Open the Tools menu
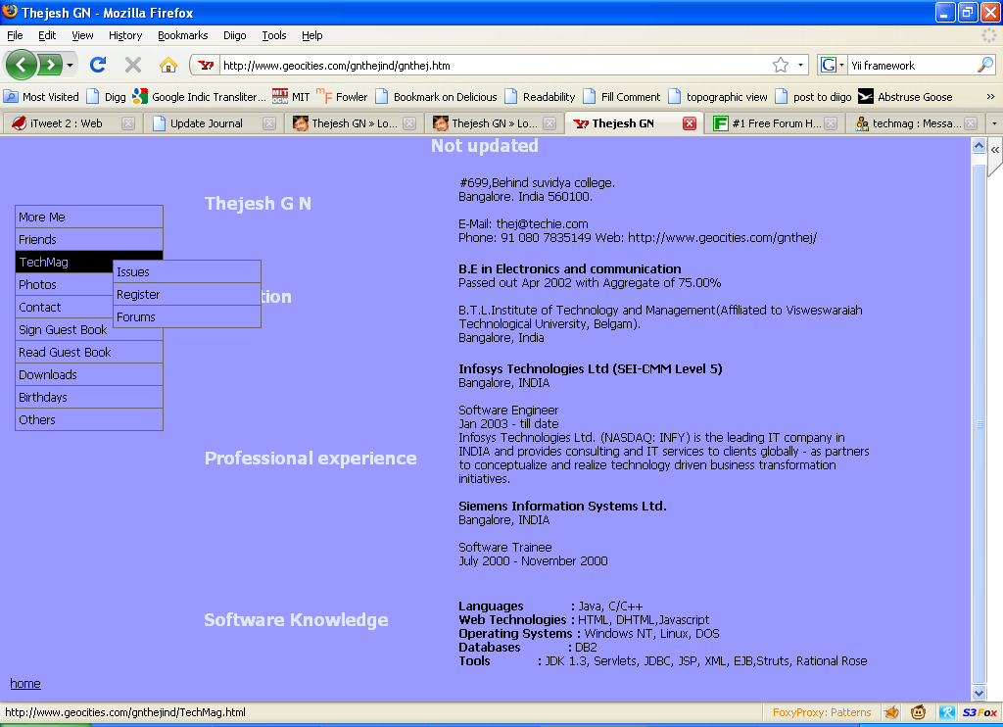 274,35
